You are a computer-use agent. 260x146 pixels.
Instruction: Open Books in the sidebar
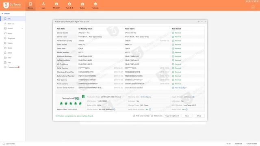point(13,48)
